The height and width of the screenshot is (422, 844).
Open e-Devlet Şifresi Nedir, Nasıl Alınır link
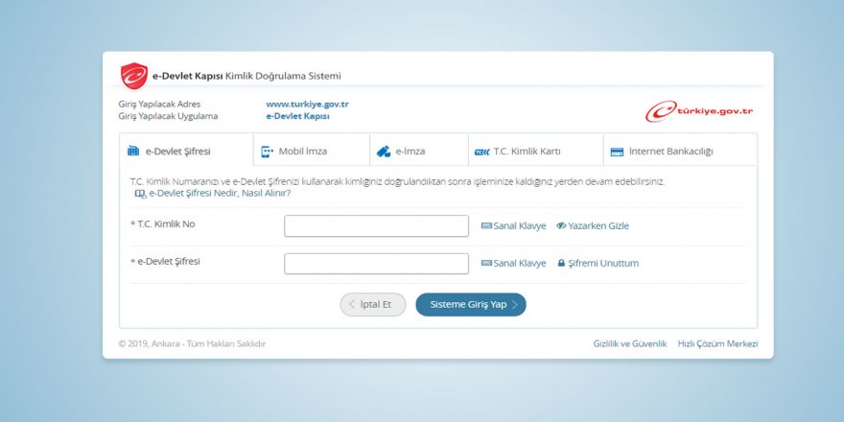click(x=220, y=193)
